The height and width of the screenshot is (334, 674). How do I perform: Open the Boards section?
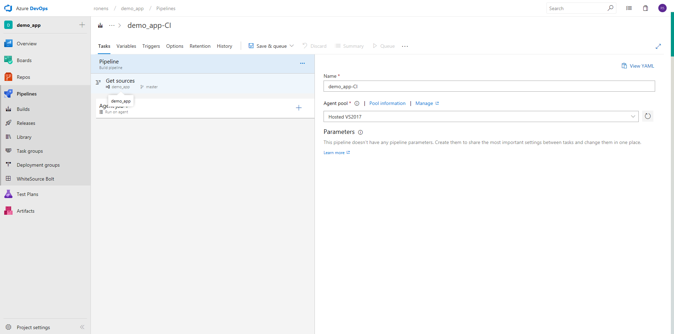pos(24,60)
